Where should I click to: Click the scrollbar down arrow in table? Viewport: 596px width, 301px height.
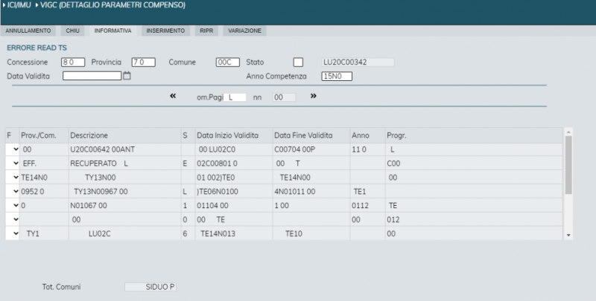569,235
